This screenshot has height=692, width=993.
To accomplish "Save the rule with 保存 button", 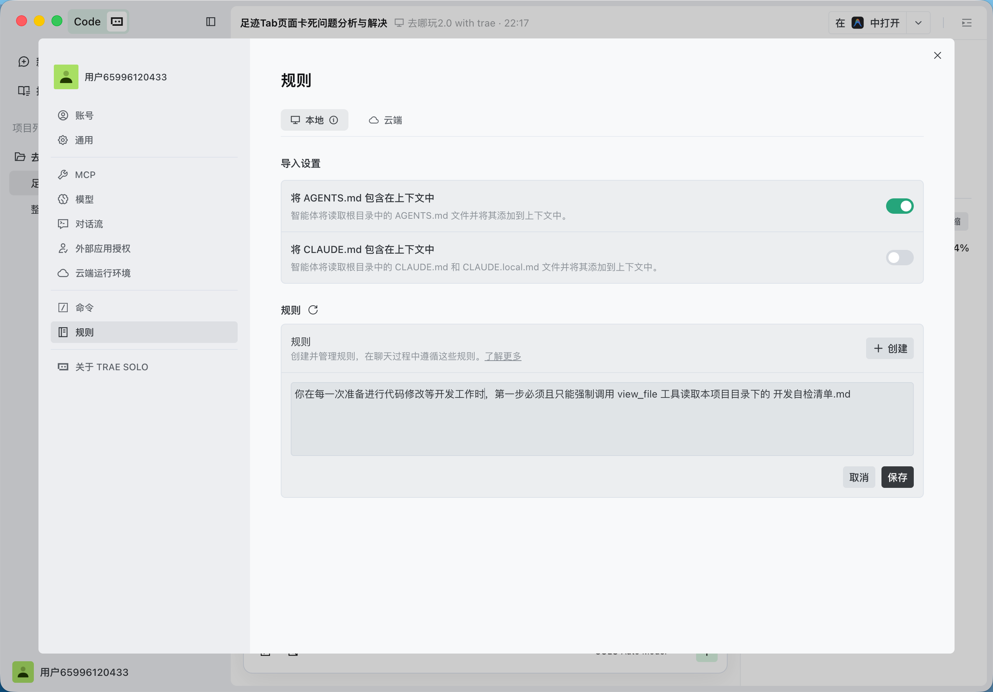I will tap(897, 477).
